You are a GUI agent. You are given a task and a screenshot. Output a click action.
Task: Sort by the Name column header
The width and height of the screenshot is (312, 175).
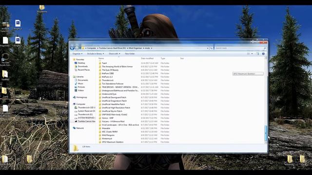coord(101,58)
